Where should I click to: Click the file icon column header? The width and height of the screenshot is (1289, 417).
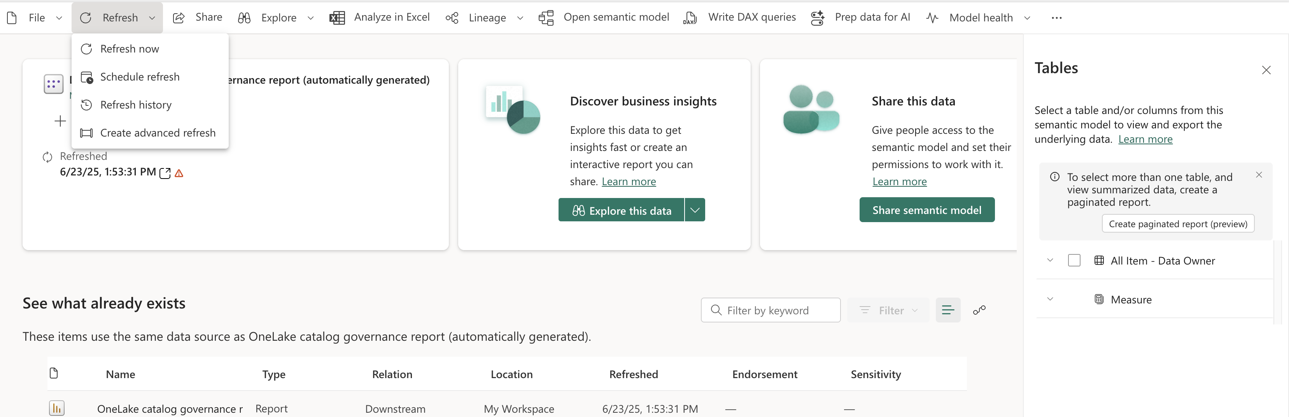54,373
